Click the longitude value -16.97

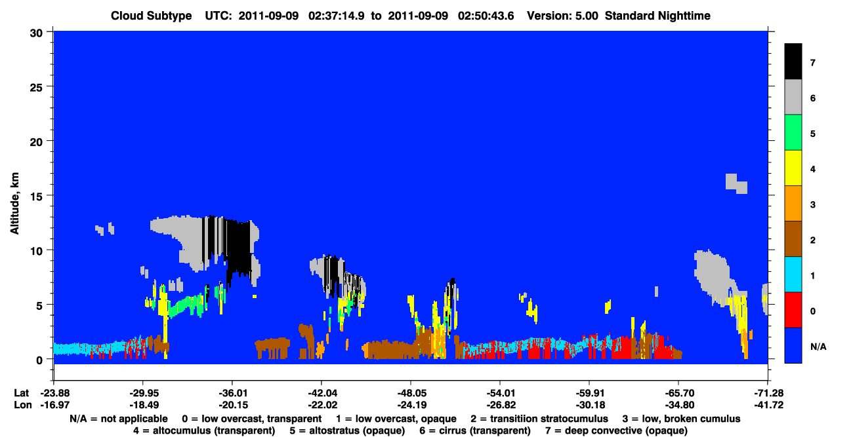(53, 404)
